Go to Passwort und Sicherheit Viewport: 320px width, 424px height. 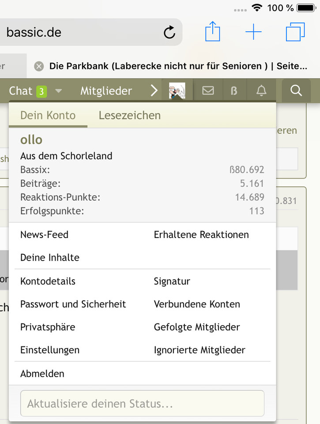(x=73, y=304)
